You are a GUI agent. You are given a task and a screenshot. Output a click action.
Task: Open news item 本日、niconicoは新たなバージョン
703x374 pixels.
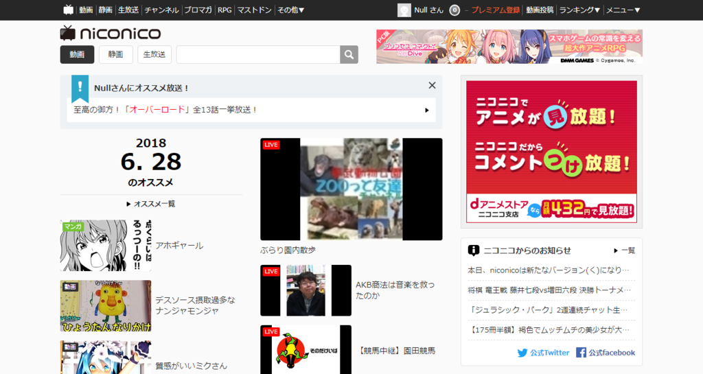pos(549,270)
